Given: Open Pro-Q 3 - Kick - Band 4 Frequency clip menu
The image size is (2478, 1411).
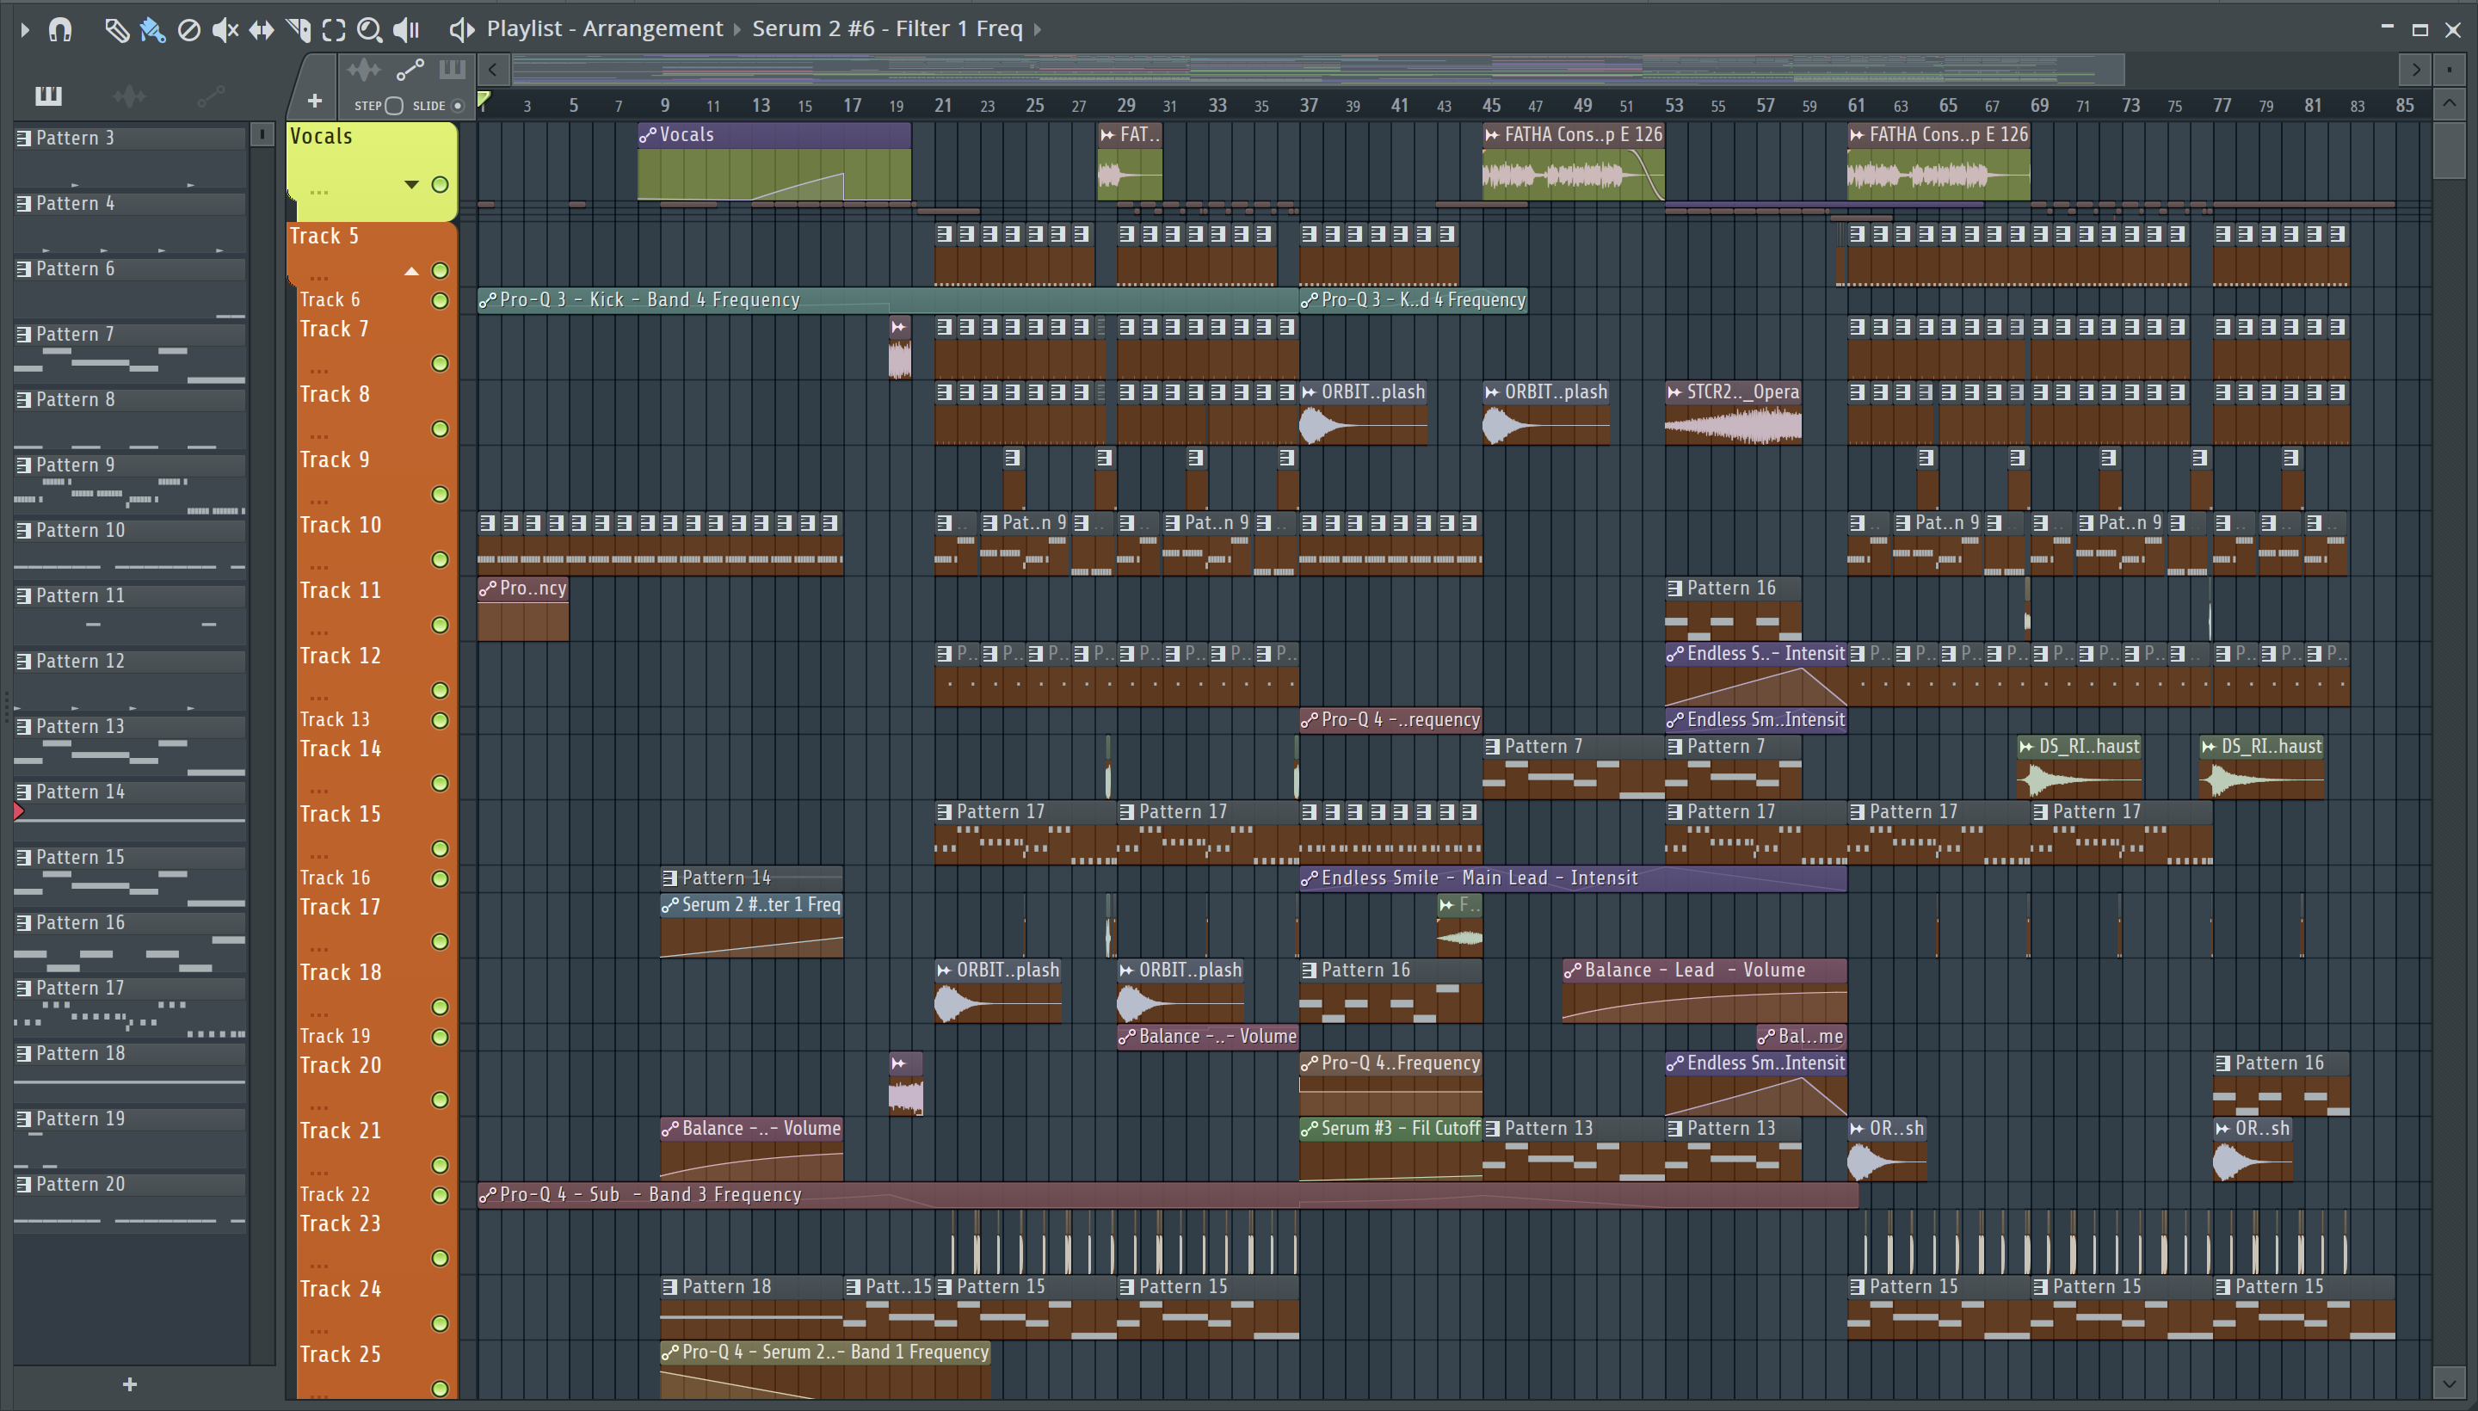Looking at the screenshot, I should [x=489, y=300].
